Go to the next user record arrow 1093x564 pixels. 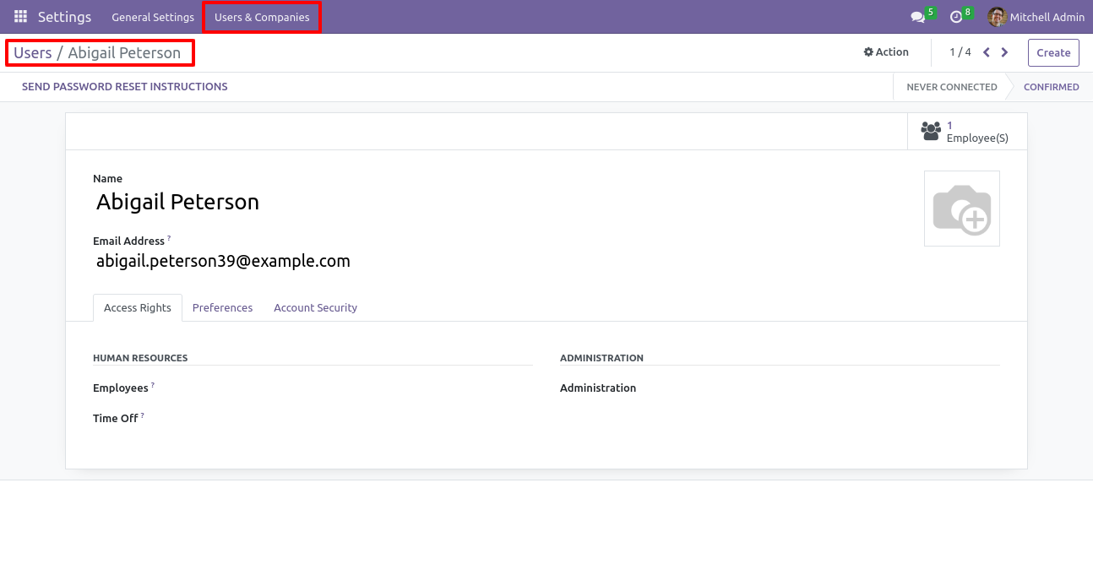[x=1004, y=52]
